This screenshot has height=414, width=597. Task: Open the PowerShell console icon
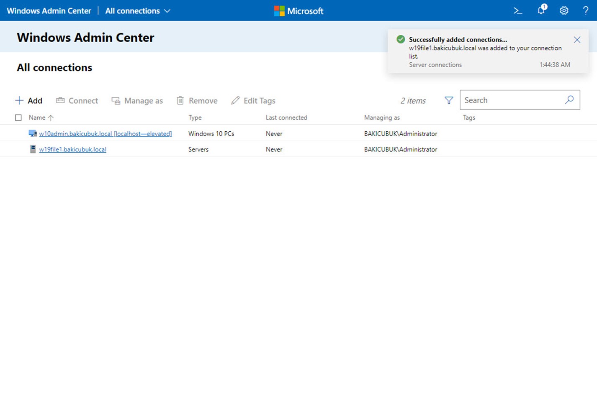pyautogui.click(x=518, y=11)
